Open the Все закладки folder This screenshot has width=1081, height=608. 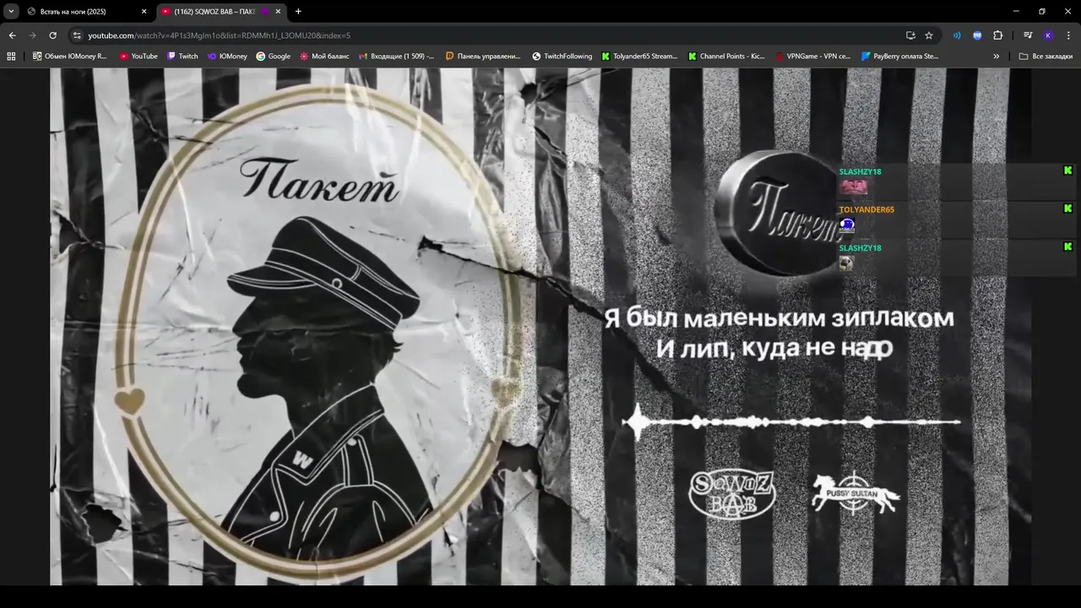[1046, 57]
